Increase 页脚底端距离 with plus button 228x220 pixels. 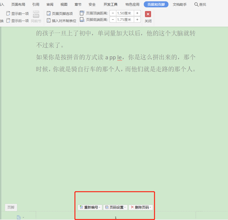point(137,20)
